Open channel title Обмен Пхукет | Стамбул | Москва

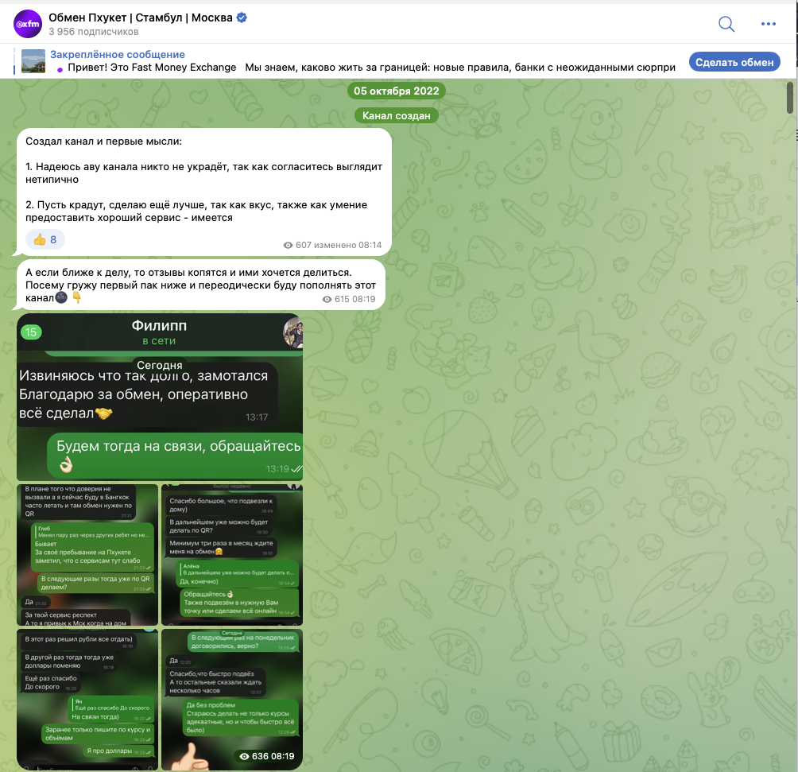tap(141, 17)
